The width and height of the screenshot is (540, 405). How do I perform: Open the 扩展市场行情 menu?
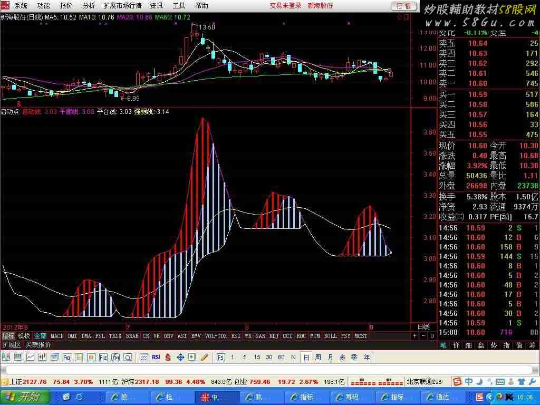pyautogui.click(x=122, y=6)
